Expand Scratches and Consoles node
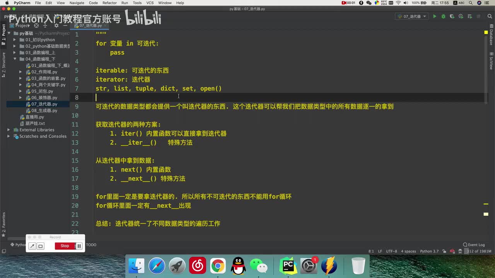This screenshot has width=495, height=278. [9, 136]
